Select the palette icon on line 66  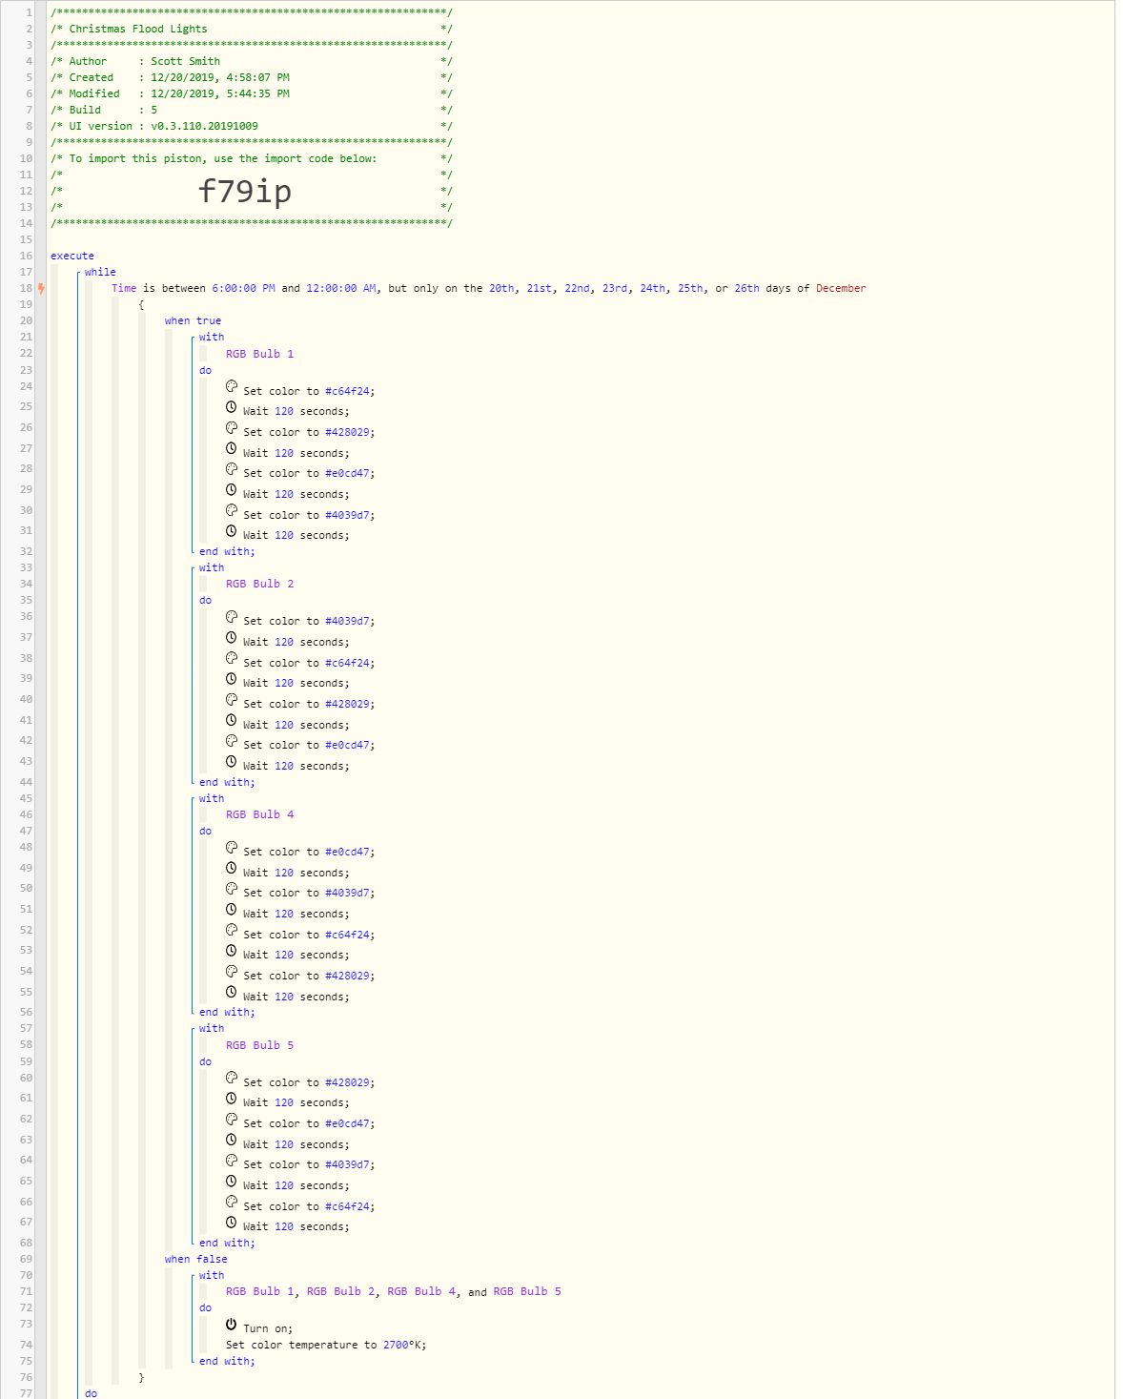point(232,1202)
